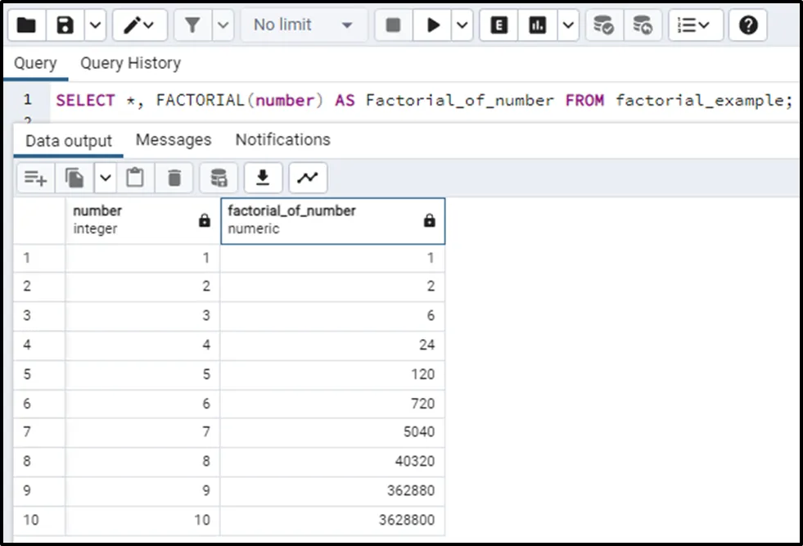Download results as CSV file
803x546 pixels.
pyautogui.click(x=263, y=177)
